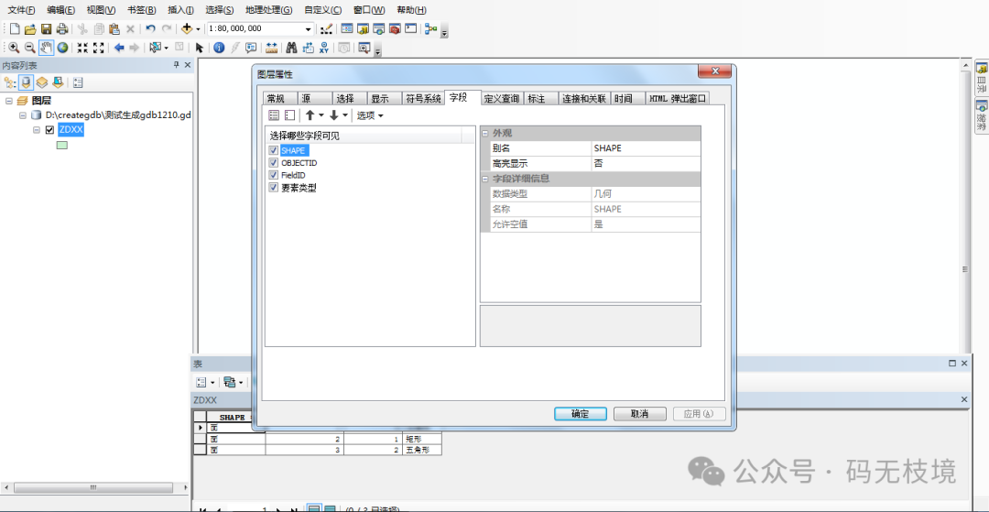Screen dimensions: 989x512
Task: Collapse the ZDXX layer node
Action: pyautogui.click(x=37, y=130)
